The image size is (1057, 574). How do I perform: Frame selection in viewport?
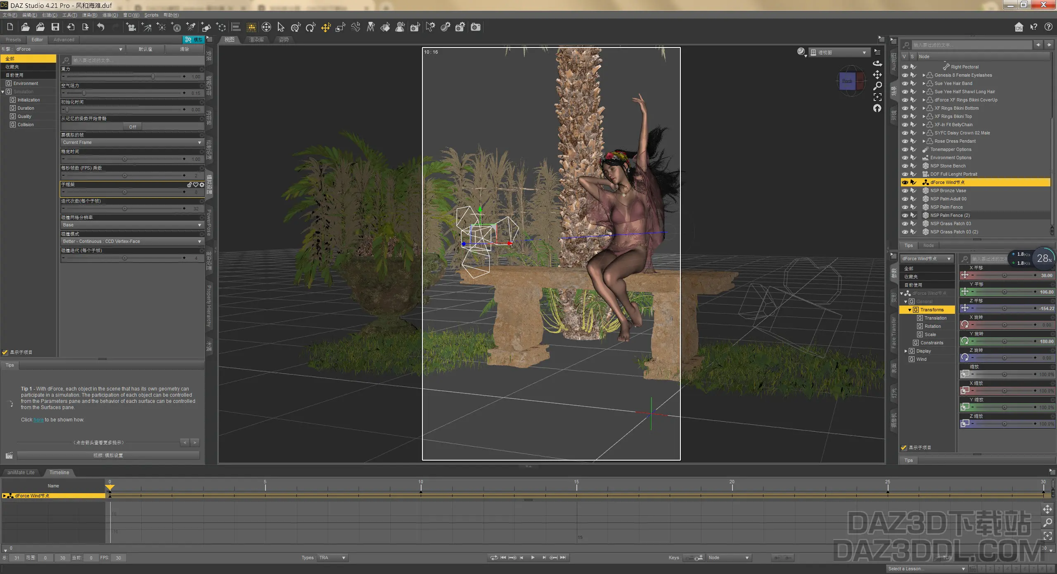(877, 97)
